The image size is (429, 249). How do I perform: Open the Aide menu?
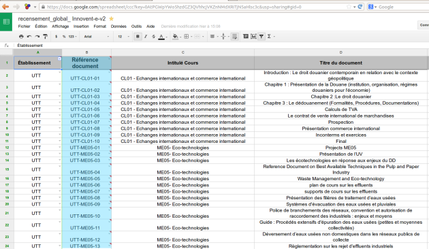point(150,27)
